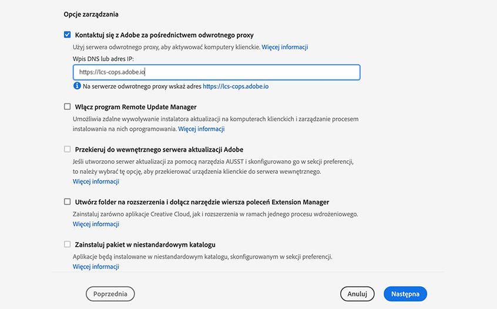
Task: Proceed with the Następna button
Action: tap(405, 294)
